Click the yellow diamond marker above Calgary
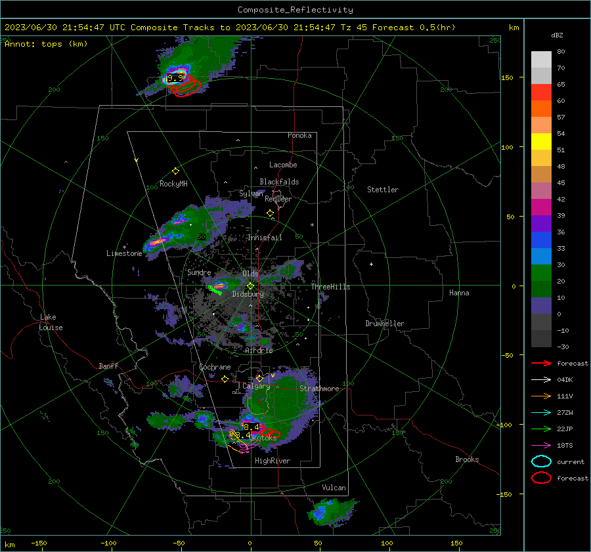Screen dimensions: 591x552 point(259,378)
